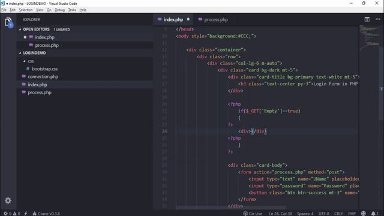Click the body style background:#CCC line
384x216 pixels.
216,36
